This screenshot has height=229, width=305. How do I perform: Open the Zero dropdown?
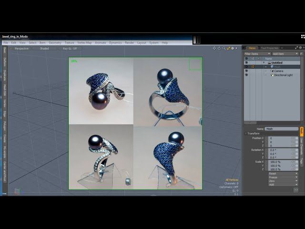tap(283, 181)
